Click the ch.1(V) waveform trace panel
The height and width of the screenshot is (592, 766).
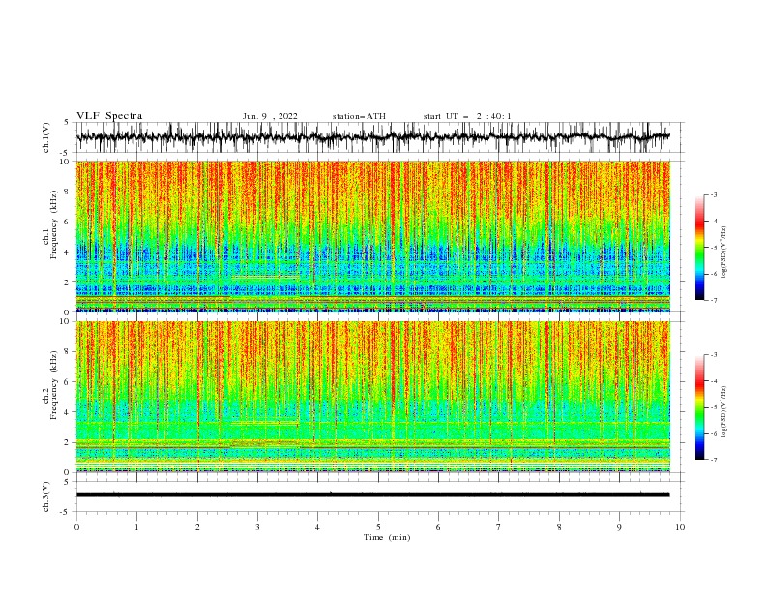tap(380, 137)
